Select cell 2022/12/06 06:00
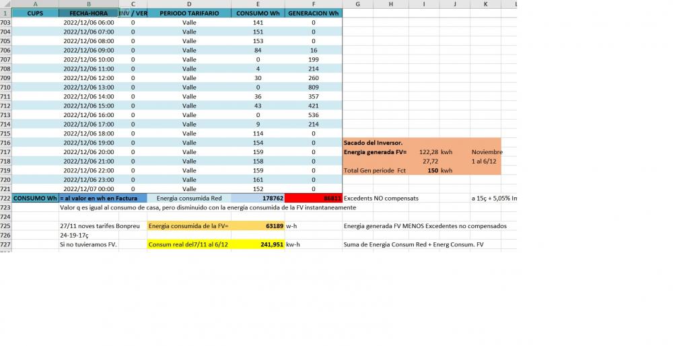The height and width of the screenshot is (346, 673). (89, 22)
